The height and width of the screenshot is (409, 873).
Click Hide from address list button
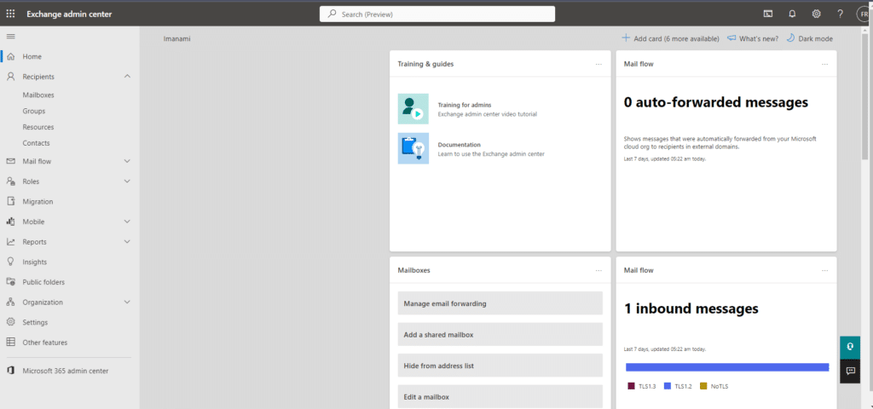[x=500, y=366]
